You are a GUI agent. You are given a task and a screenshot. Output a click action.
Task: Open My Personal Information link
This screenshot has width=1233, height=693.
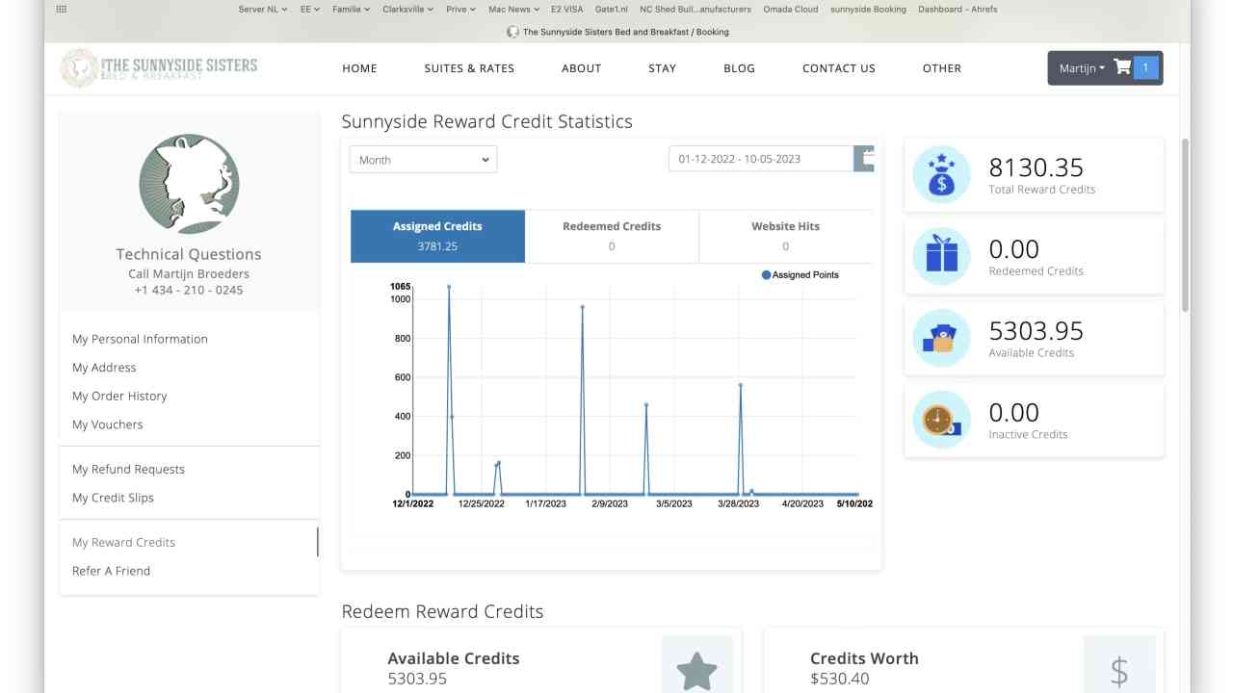[140, 339]
